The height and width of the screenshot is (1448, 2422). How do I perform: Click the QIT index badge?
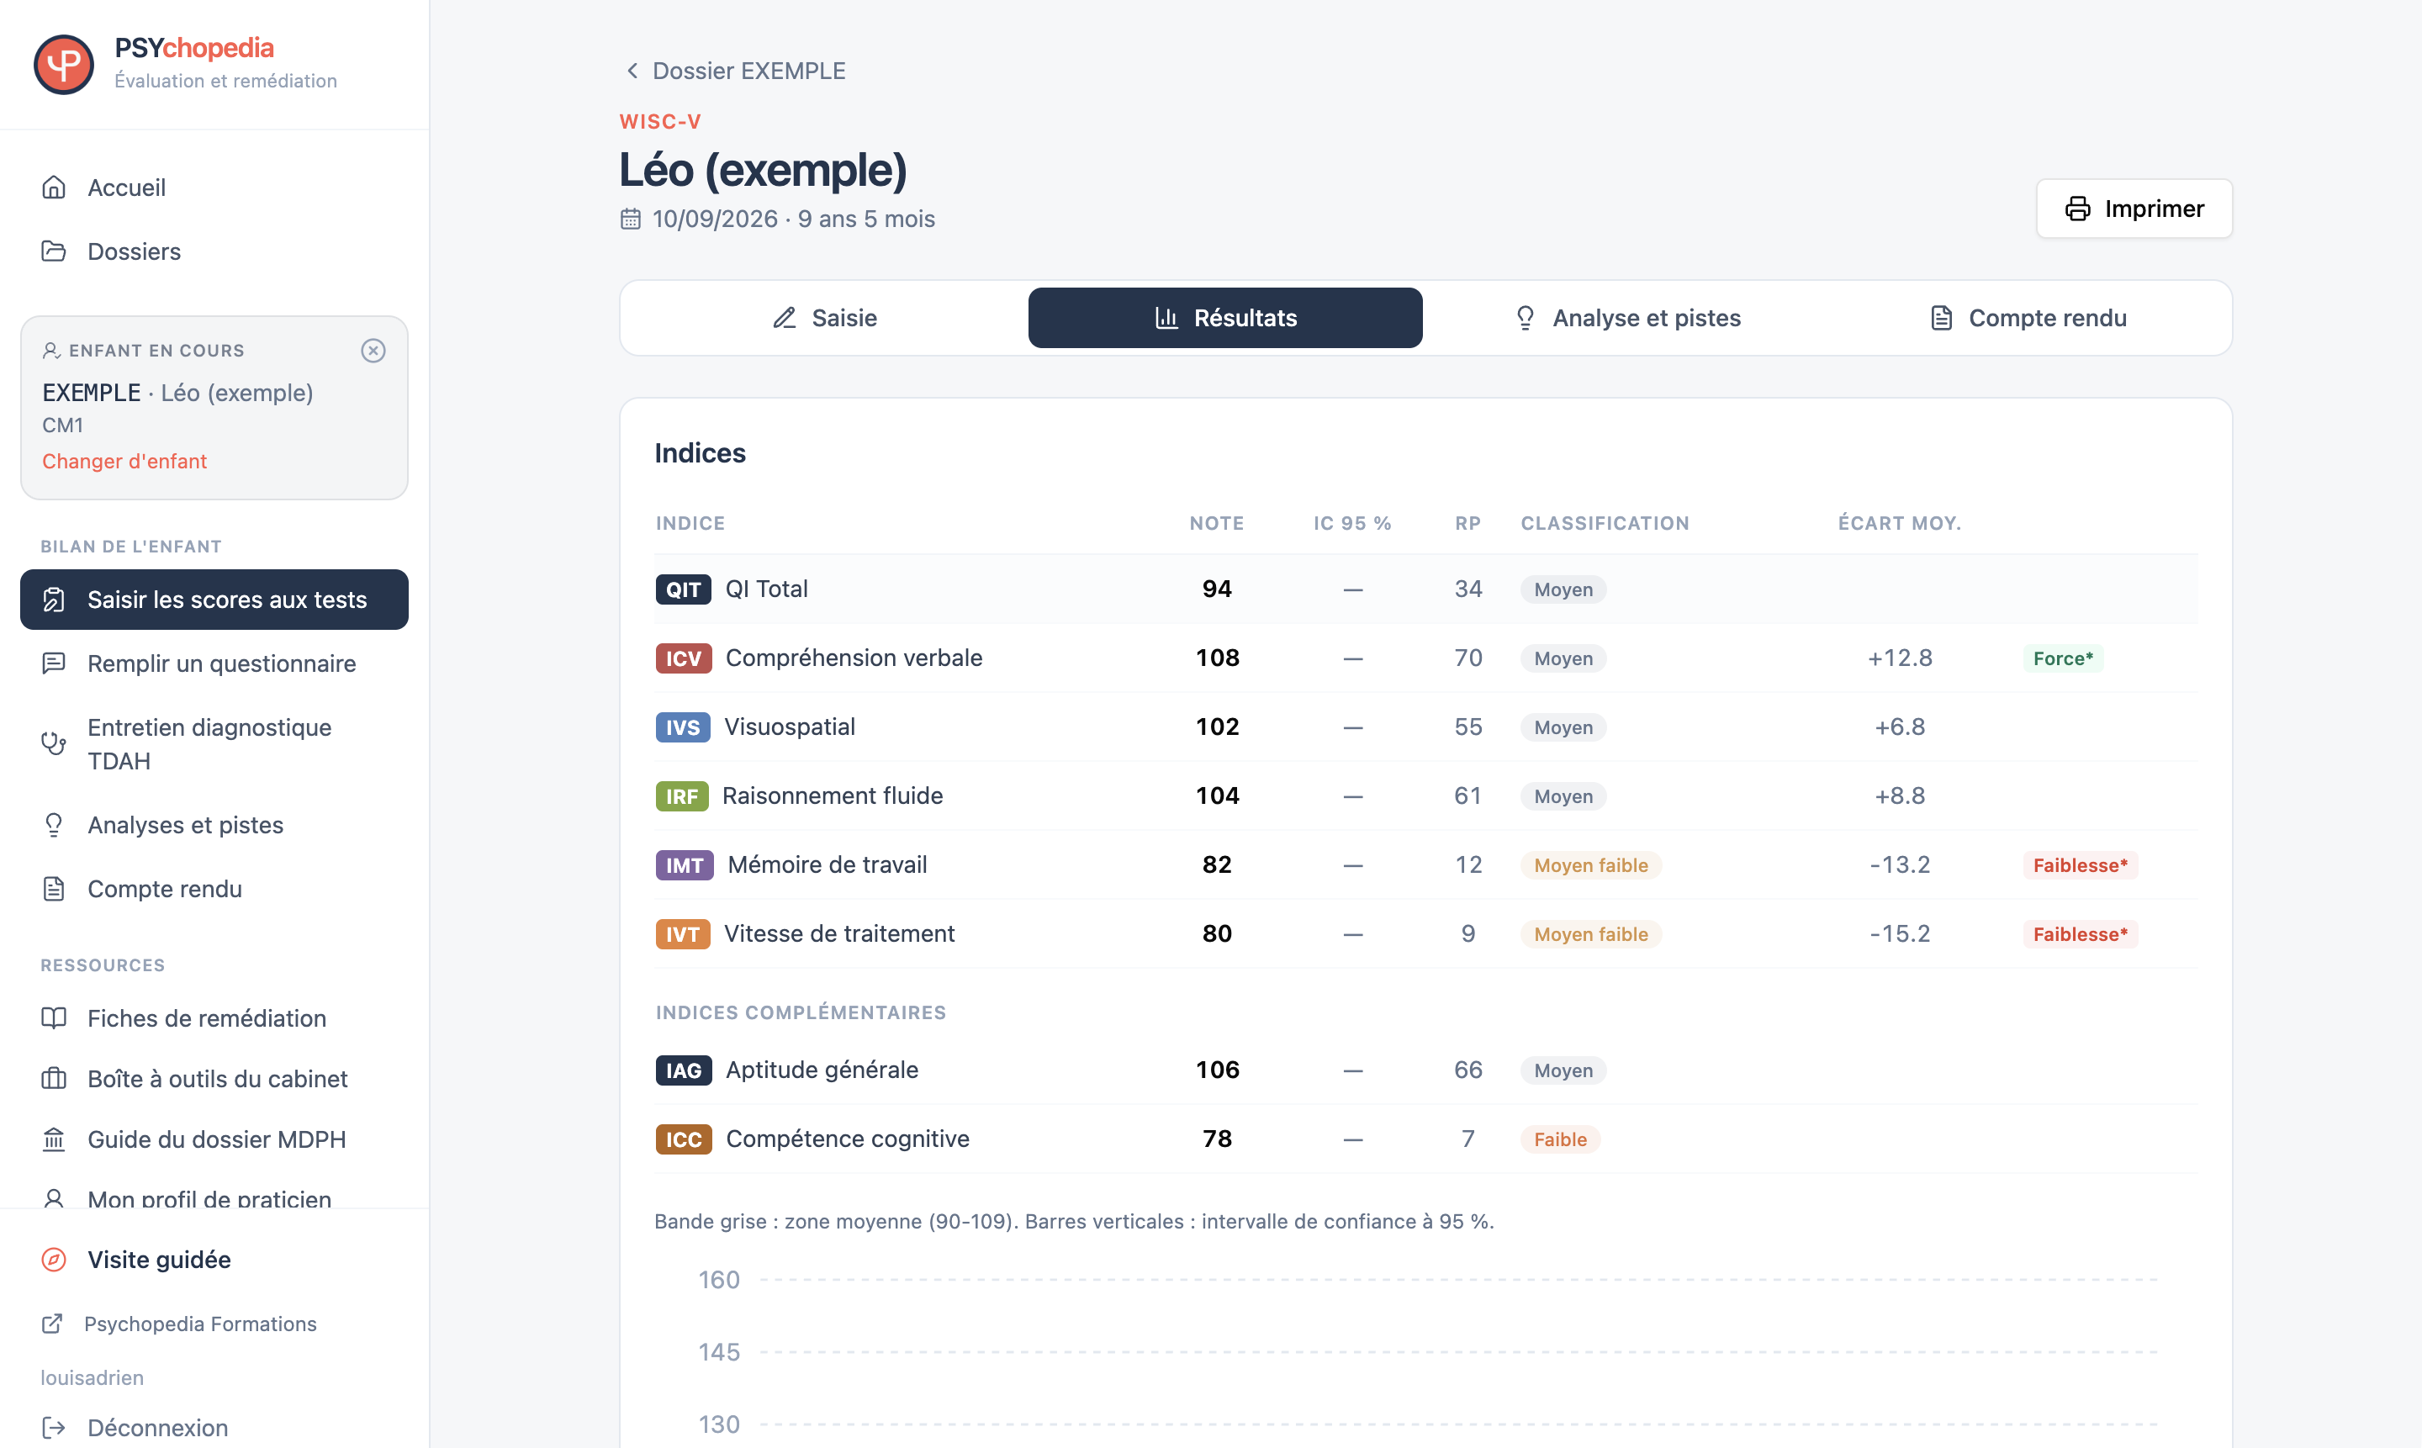click(x=683, y=589)
